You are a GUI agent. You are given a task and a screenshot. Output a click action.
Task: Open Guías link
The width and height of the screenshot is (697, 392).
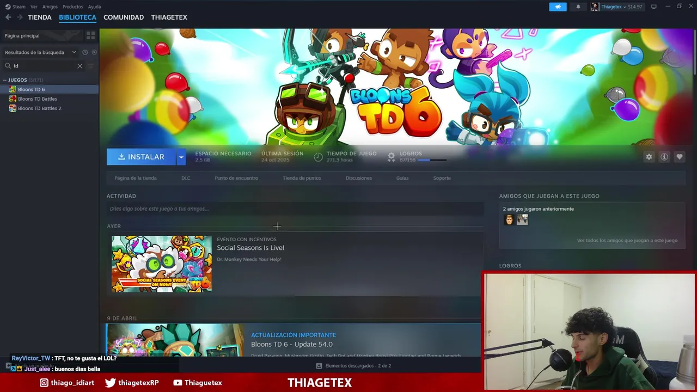pos(402,178)
